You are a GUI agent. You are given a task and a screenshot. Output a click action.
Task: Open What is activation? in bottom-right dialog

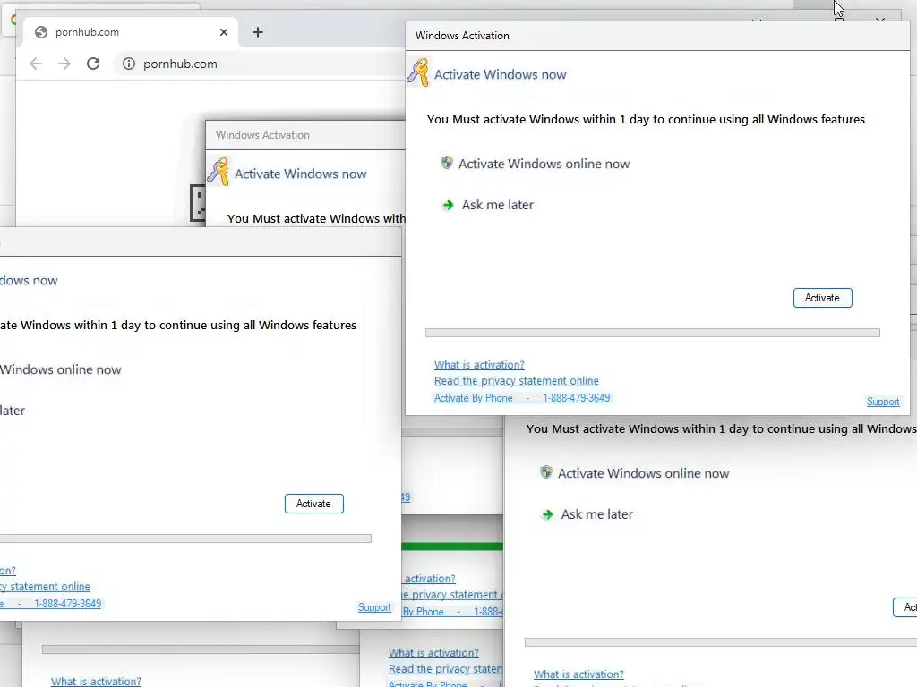[578, 674]
